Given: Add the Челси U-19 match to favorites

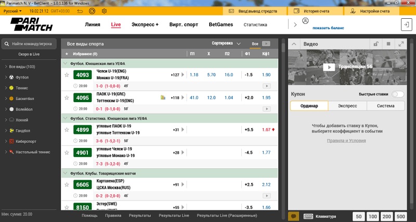Looking at the screenshot, I should point(67,75).
